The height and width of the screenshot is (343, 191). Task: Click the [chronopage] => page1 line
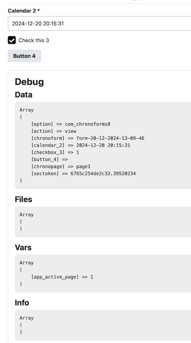point(61,166)
